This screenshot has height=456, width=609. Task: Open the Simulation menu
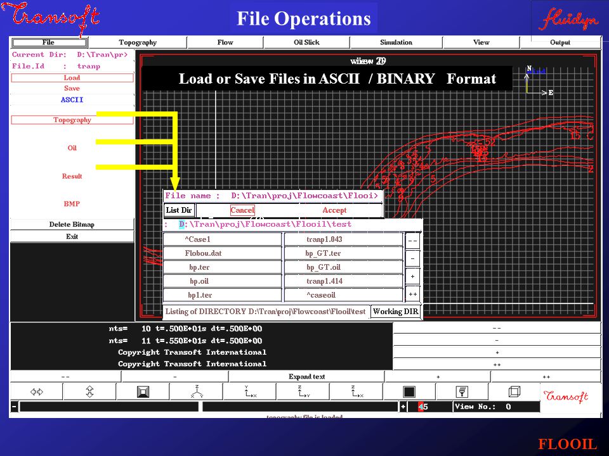tap(396, 42)
